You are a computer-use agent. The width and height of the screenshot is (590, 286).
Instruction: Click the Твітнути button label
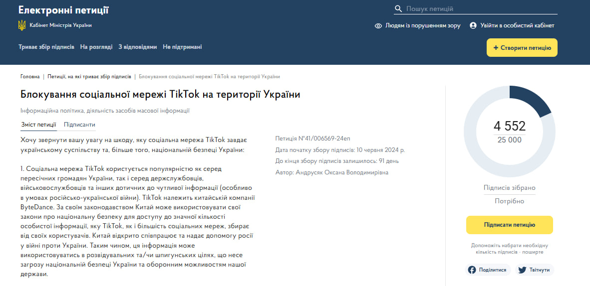click(539, 270)
